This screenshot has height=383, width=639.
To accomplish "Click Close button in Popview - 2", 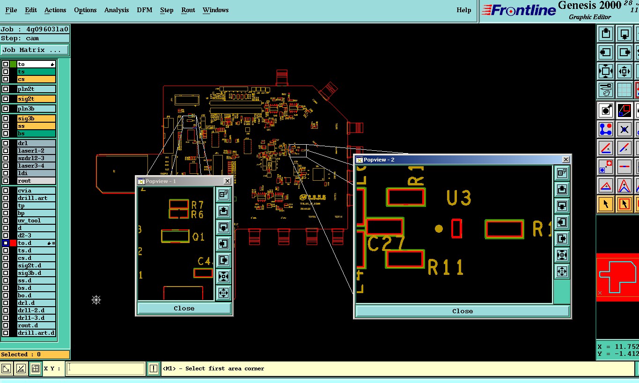I will (463, 311).
